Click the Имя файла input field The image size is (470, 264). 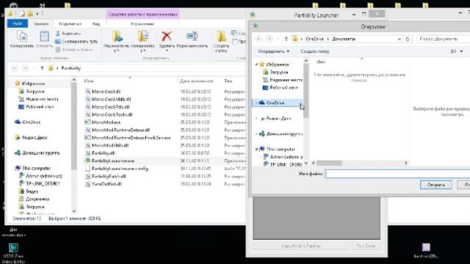pyautogui.click(x=397, y=174)
